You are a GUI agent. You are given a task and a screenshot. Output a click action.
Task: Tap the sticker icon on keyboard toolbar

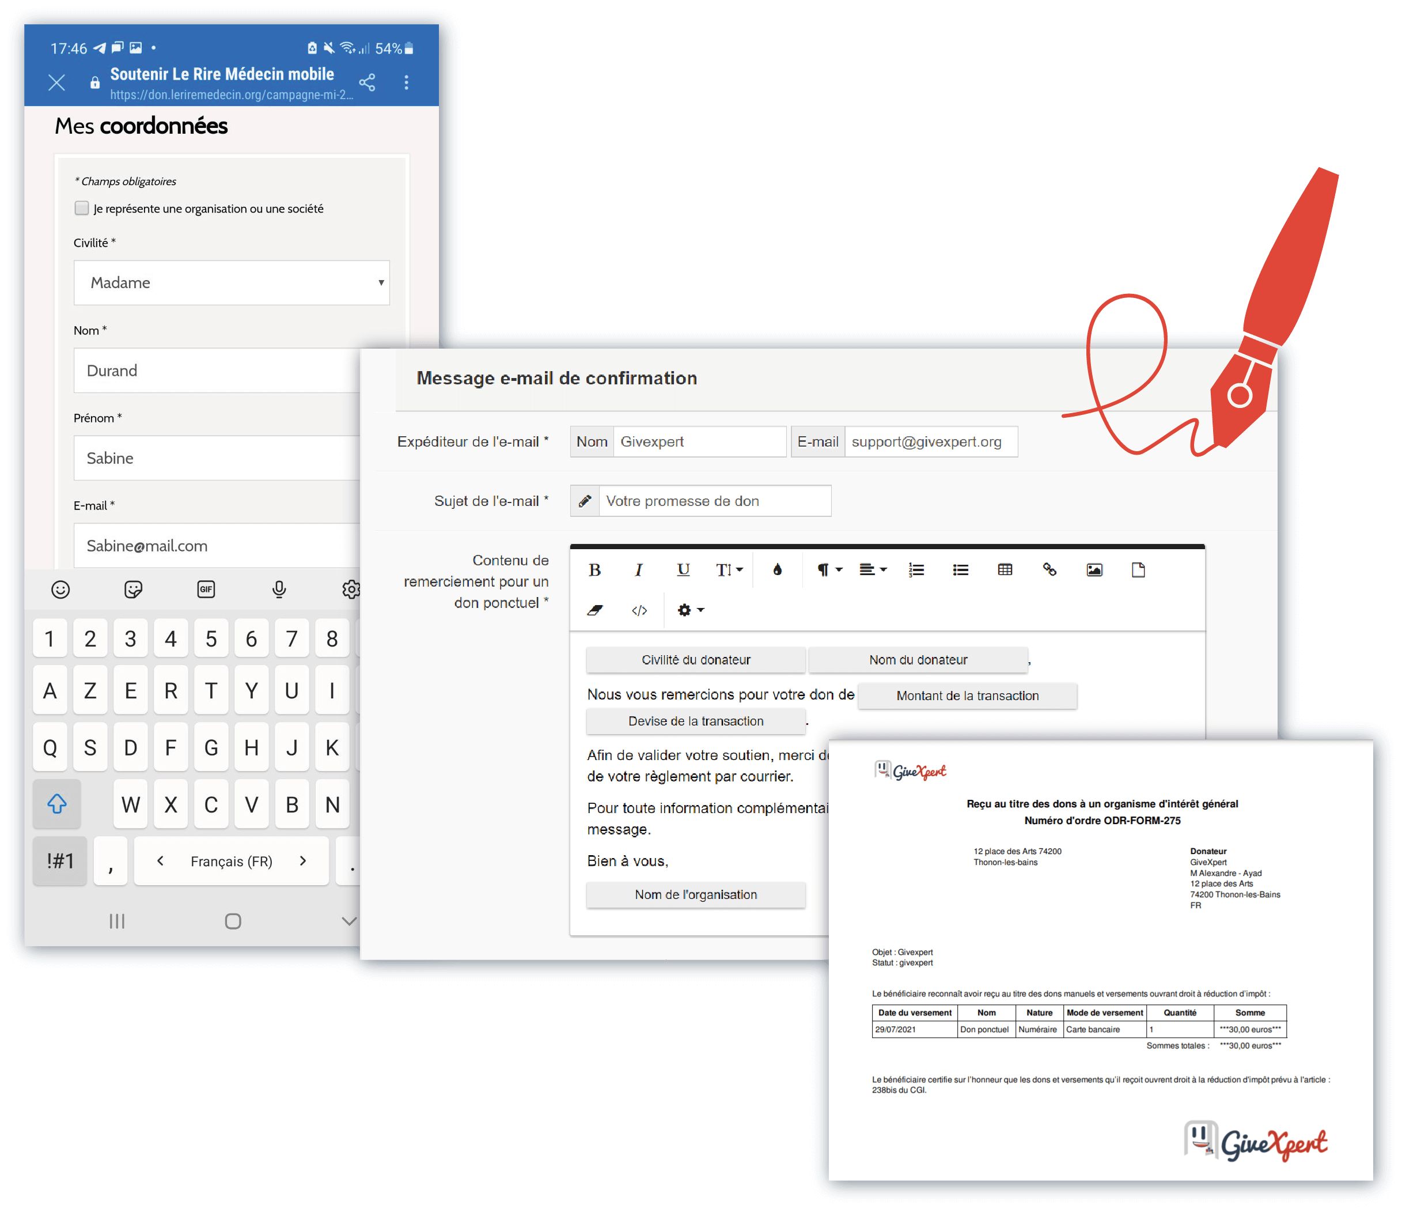click(133, 589)
